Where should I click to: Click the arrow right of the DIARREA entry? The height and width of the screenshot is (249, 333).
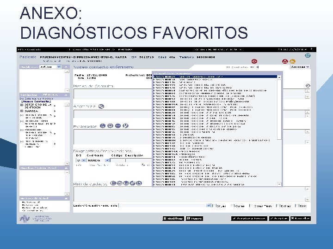[55, 111]
